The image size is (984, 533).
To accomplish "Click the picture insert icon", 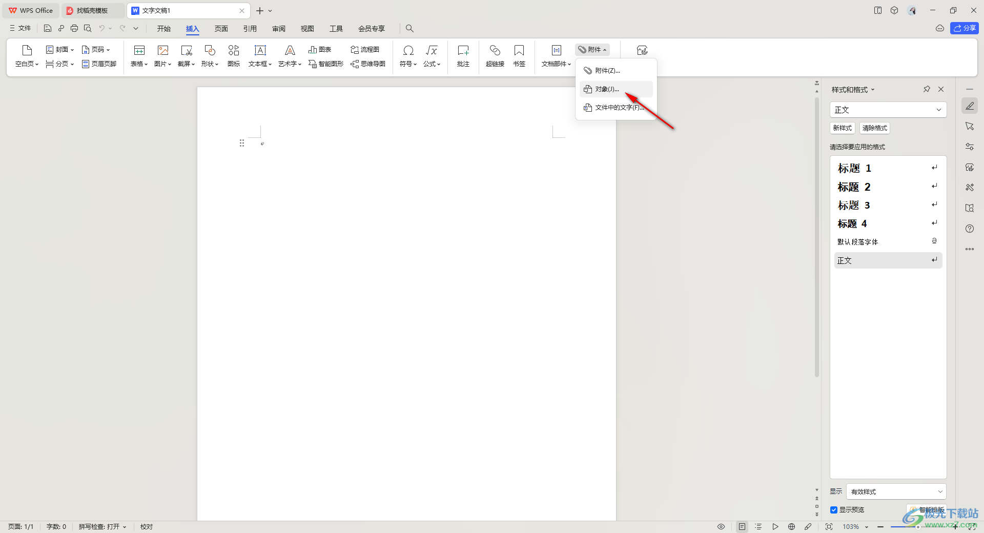I will pos(162,56).
